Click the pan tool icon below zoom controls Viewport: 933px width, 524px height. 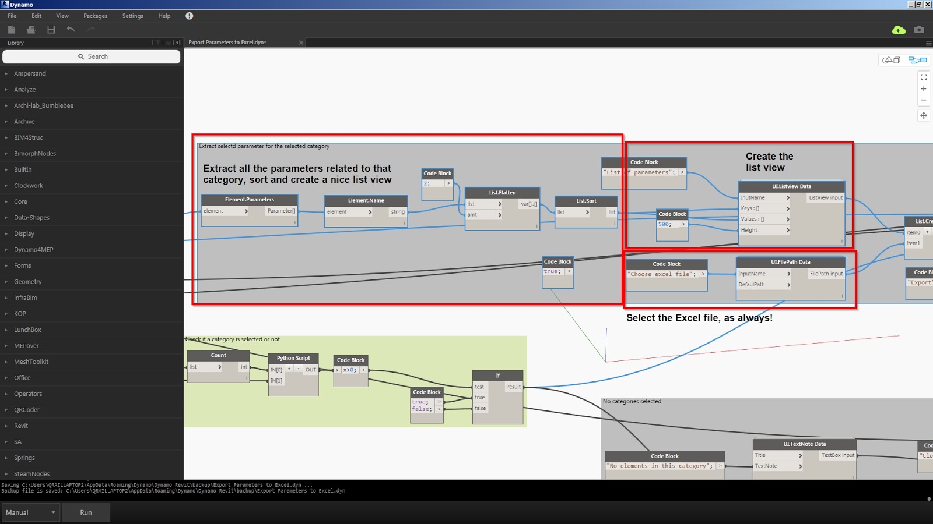point(924,115)
